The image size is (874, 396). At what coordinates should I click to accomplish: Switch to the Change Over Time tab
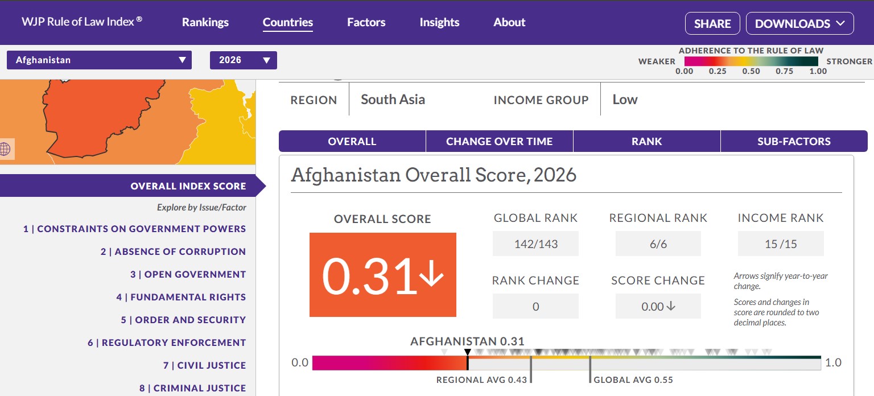500,141
